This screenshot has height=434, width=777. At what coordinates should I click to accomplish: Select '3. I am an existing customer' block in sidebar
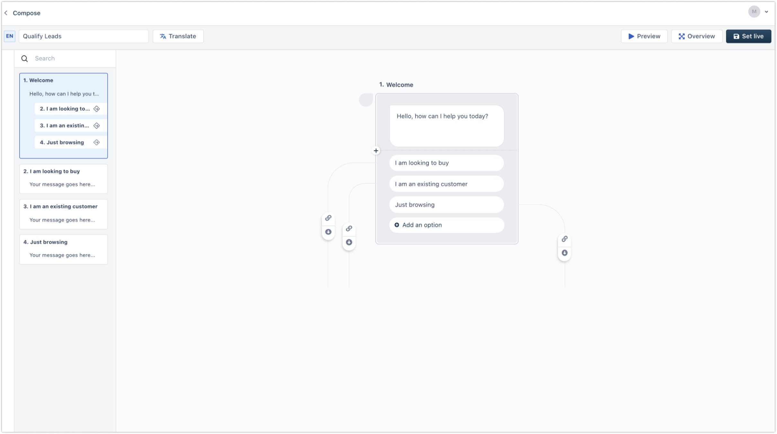pyautogui.click(x=64, y=214)
